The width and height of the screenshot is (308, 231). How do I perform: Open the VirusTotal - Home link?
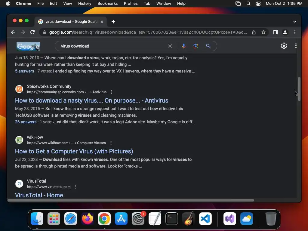(x=39, y=195)
